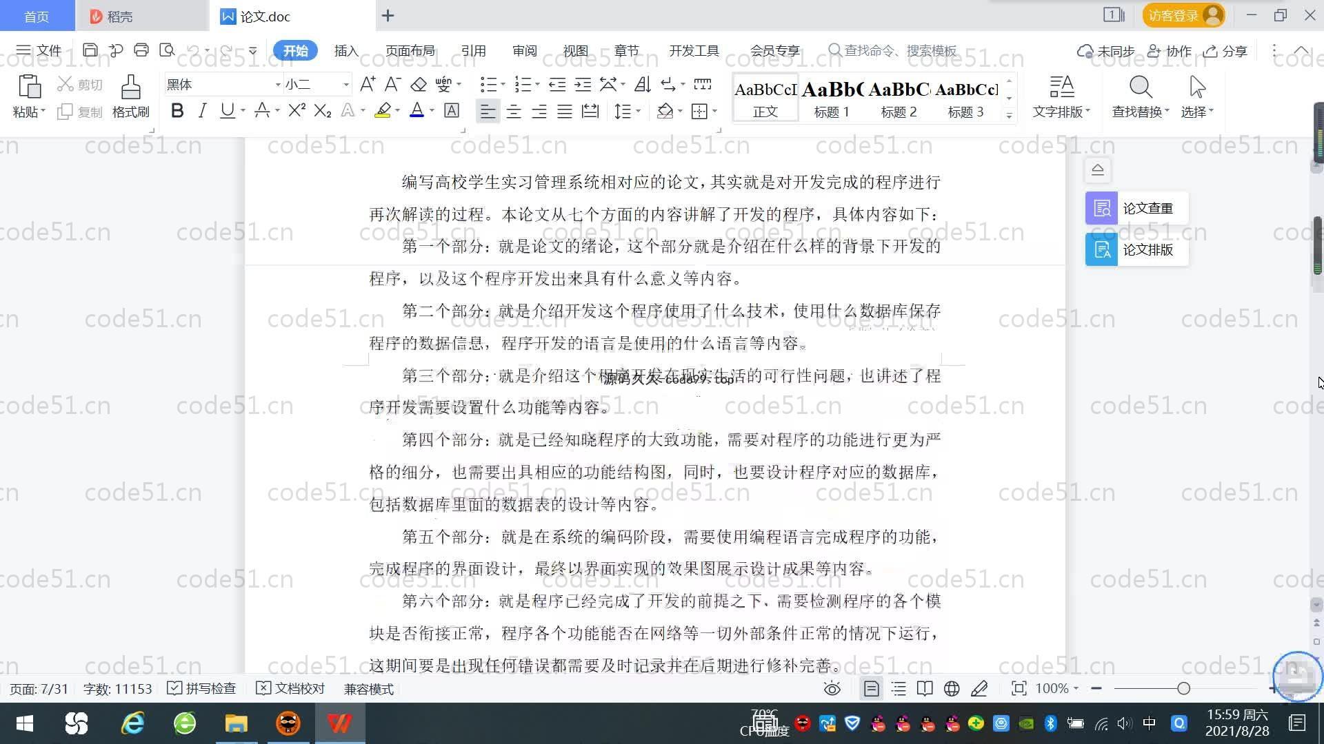Click the Print icon
Image resolution: width=1324 pixels, height=744 pixels.
[x=141, y=50]
